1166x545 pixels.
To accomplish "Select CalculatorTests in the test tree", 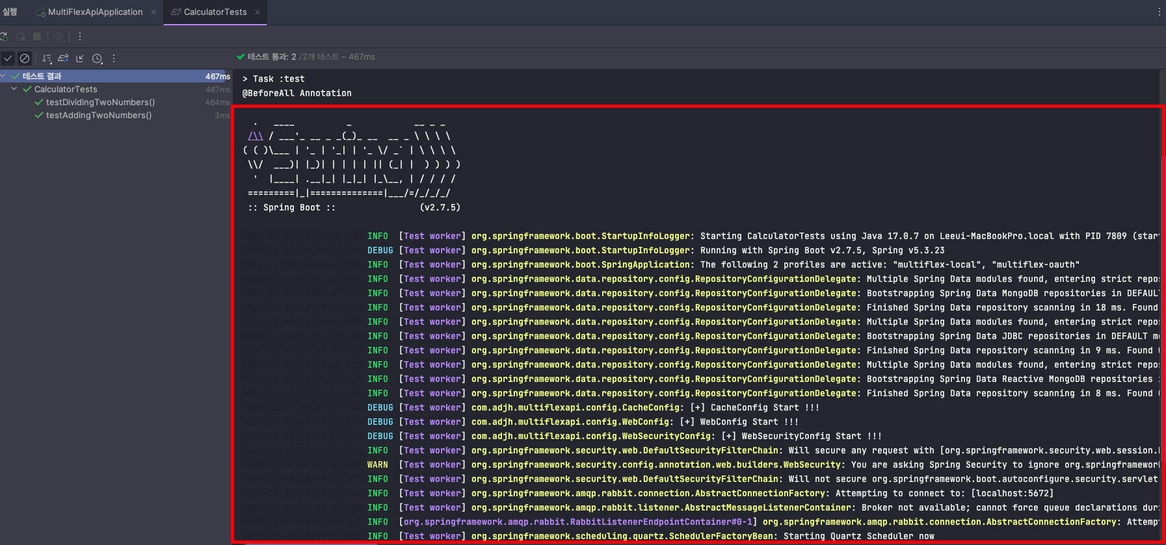I will pyautogui.click(x=66, y=89).
